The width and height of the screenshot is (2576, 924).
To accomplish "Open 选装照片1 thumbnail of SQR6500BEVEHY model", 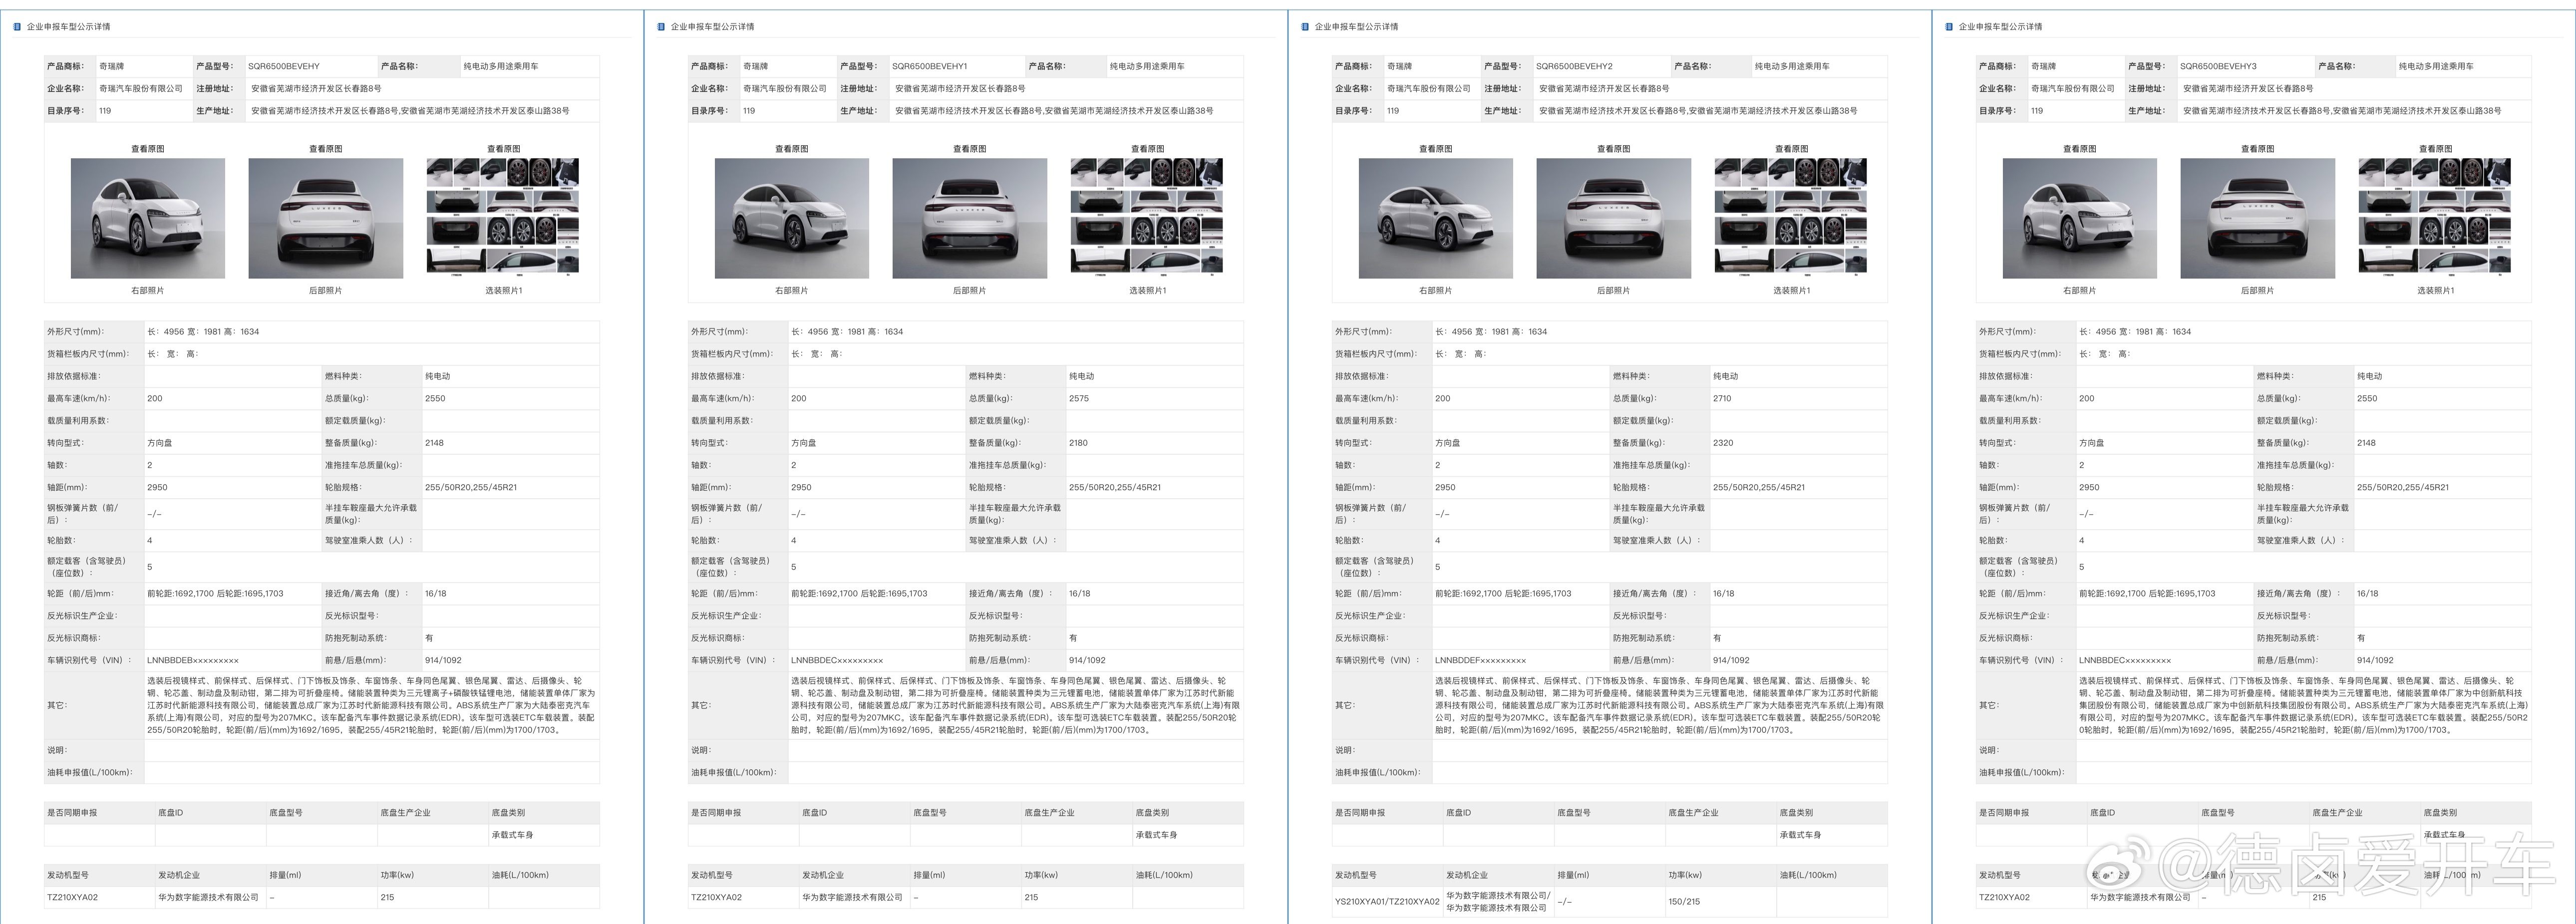I will [x=503, y=216].
